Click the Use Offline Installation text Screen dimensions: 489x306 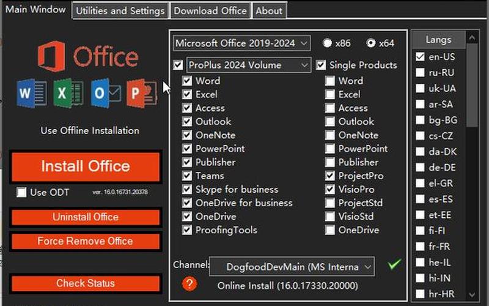(90, 130)
